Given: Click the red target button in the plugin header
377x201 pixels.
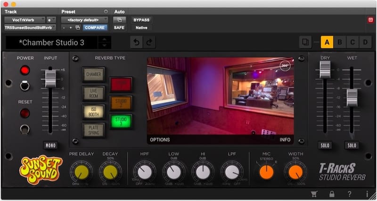Looking at the screenshot, I should [x=370, y=20].
